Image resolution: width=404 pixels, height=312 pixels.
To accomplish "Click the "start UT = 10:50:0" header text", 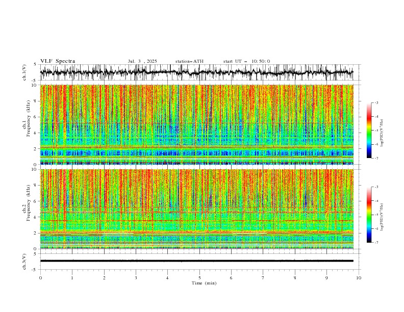I will tap(246, 61).
